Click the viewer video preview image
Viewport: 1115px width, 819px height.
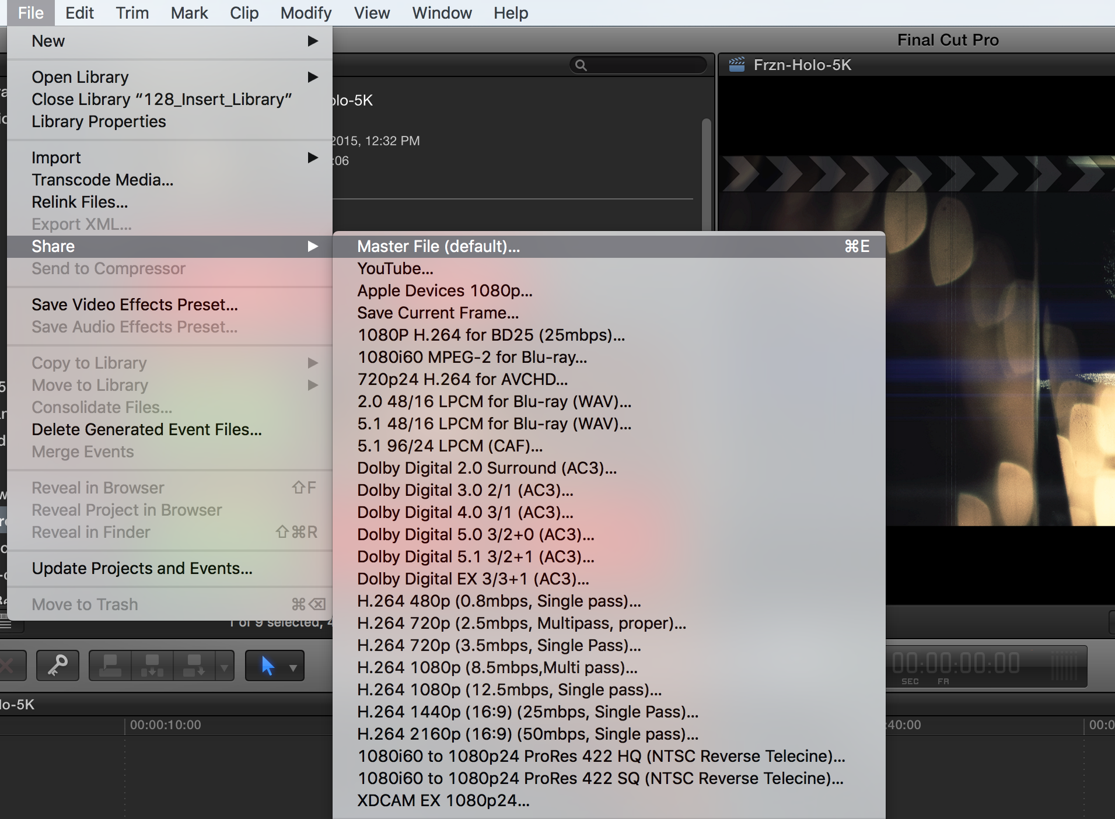[x=1000, y=341]
